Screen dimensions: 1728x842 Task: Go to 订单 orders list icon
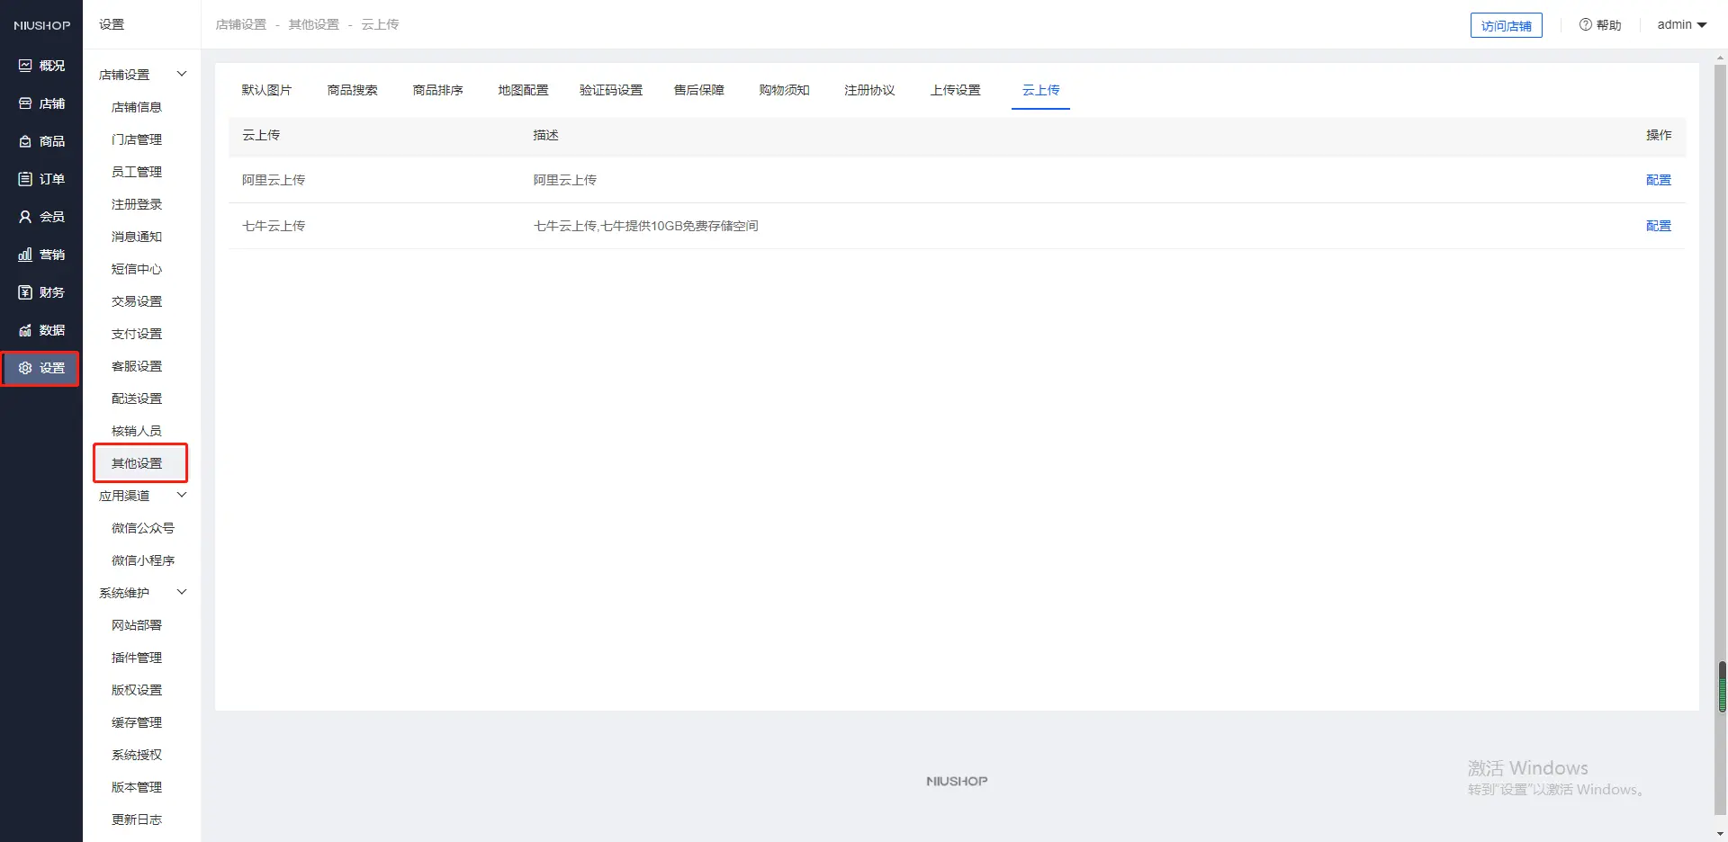pyautogui.click(x=25, y=179)
